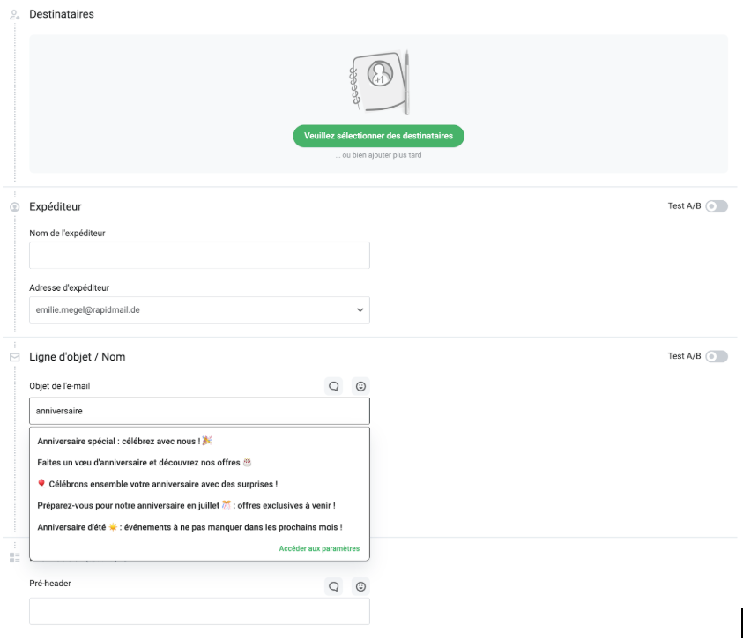Select the "Préparez-vous pour notre anniversaire" suggestion
Viewport: 743px width, 640px height.
click(186, 505)
